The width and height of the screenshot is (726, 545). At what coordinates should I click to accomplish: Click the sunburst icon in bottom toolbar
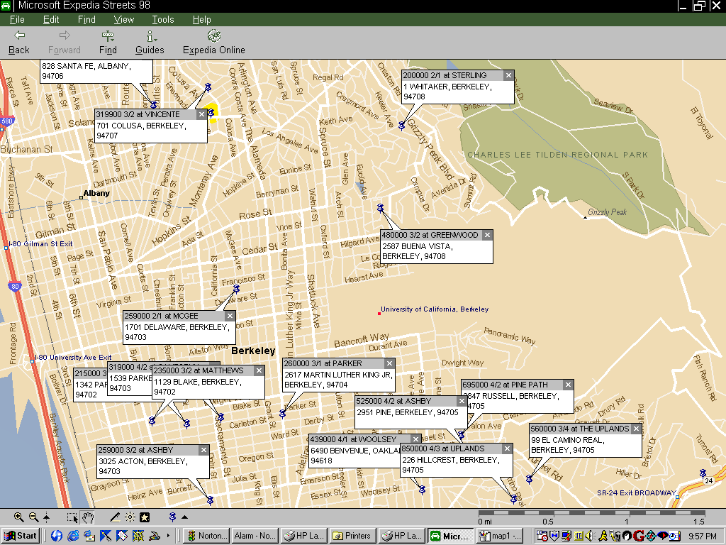(130, 517)
